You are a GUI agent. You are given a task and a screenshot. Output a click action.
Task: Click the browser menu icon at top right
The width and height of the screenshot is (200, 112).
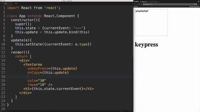[198, 4]
